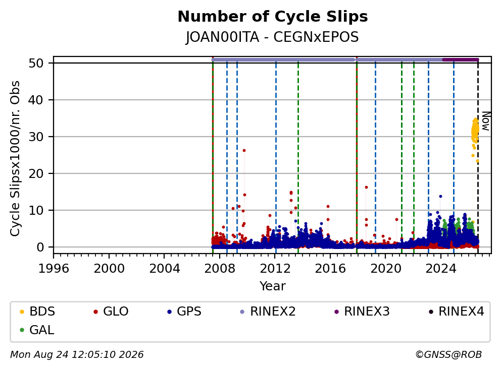
Task: Click the green GAL legend marker dot
Action: click(x=22, y=330)
